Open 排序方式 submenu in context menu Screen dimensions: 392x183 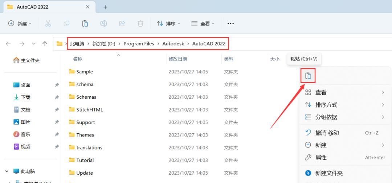click(346, 105)
